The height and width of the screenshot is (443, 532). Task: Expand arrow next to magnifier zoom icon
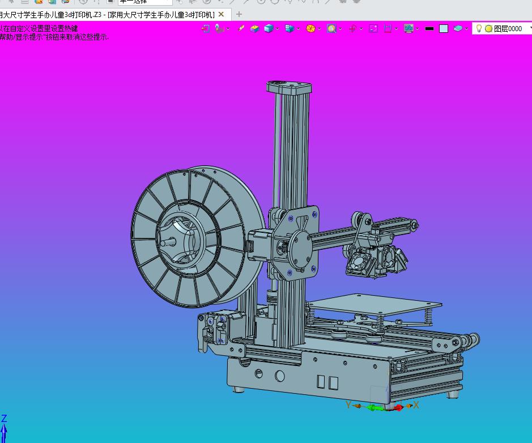(x=341, y=29)
